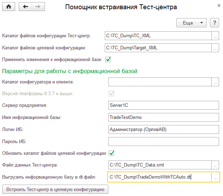The width and height of the screenshot is (223, 196).
Task: Edit the C:\TC_Dump\Target_XML path field
Action: tap(158, 48)
